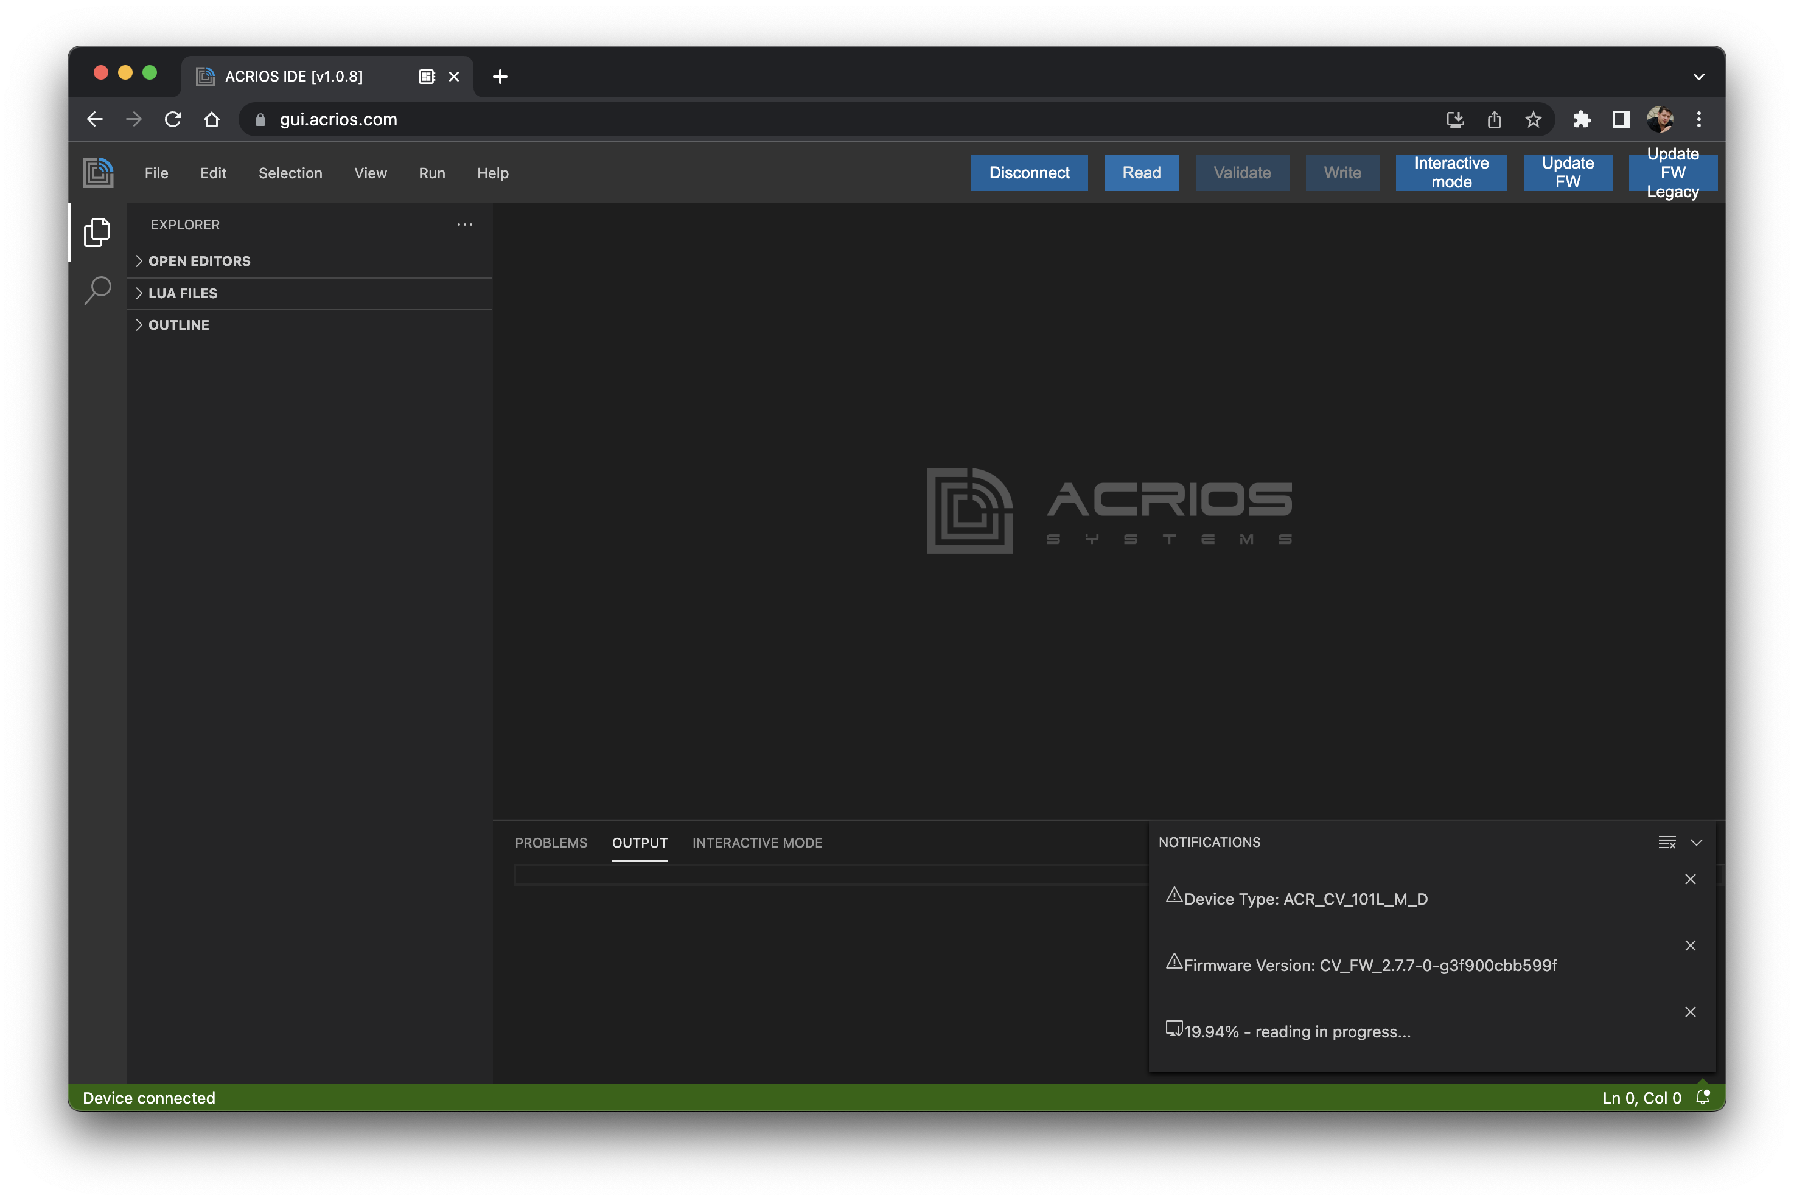Click the Read button
This screenshot has height=1201, width=1794.
click(x=1142, y=172)
